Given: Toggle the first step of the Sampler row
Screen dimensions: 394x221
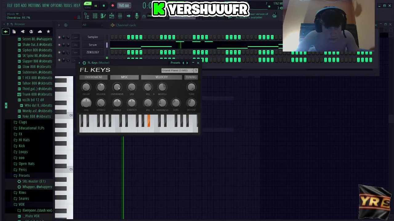Looking at the screenshot, I should (x=112, y=37).
